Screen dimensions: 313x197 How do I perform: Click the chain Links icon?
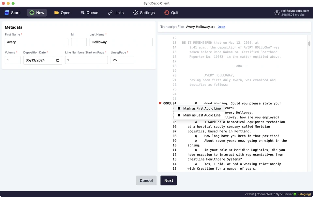click(110, 13)
